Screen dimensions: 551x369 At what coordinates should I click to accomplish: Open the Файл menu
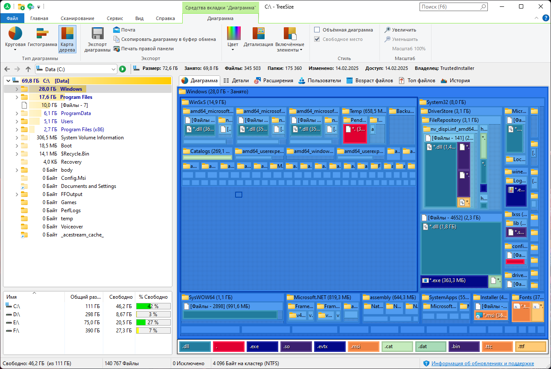12,18
